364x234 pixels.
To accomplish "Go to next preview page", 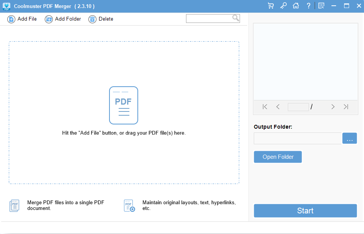I will pyautogui.click(x=333, y=107).
